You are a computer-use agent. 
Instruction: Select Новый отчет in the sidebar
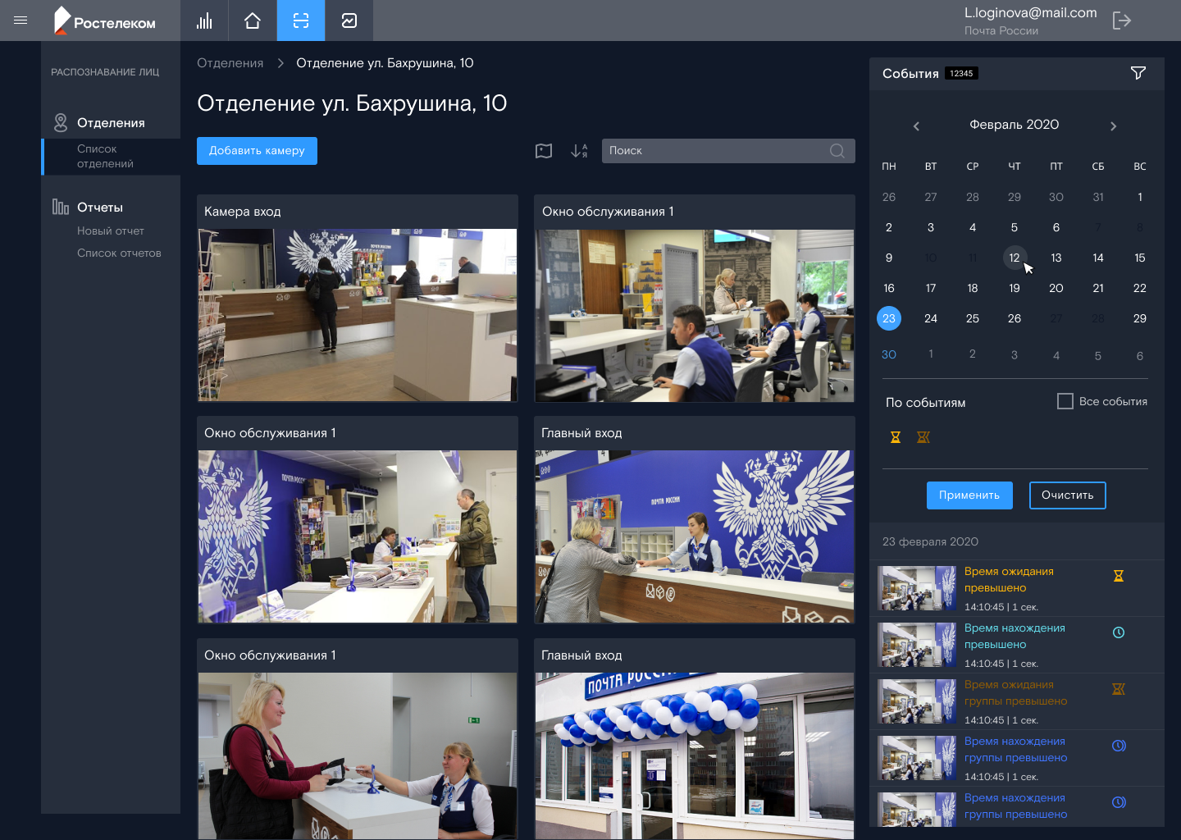(x=111, y=231)
